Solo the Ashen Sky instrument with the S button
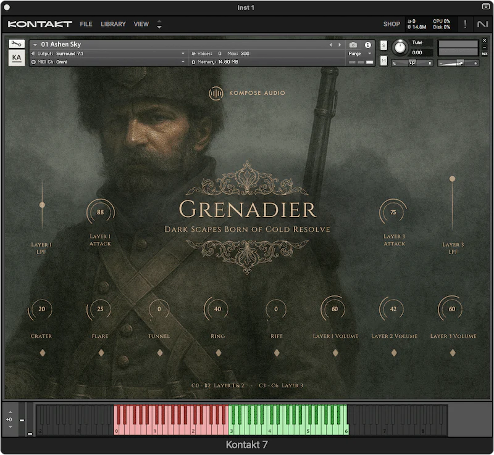Screen dimensions: 494x455 pos(383,44)
